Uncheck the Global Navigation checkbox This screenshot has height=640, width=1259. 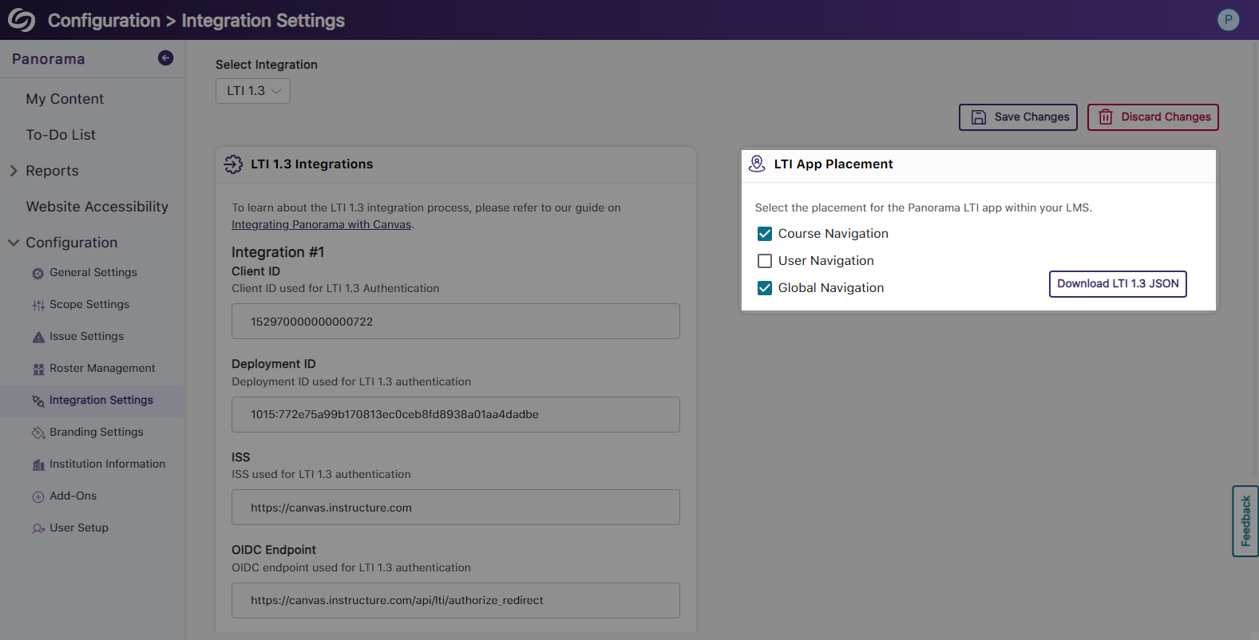pyautogui.click(x=764, y=288)
